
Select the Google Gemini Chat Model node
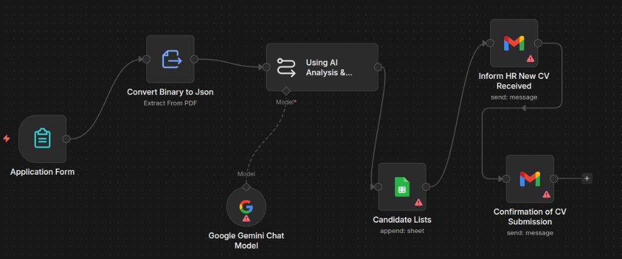[246, 207]
